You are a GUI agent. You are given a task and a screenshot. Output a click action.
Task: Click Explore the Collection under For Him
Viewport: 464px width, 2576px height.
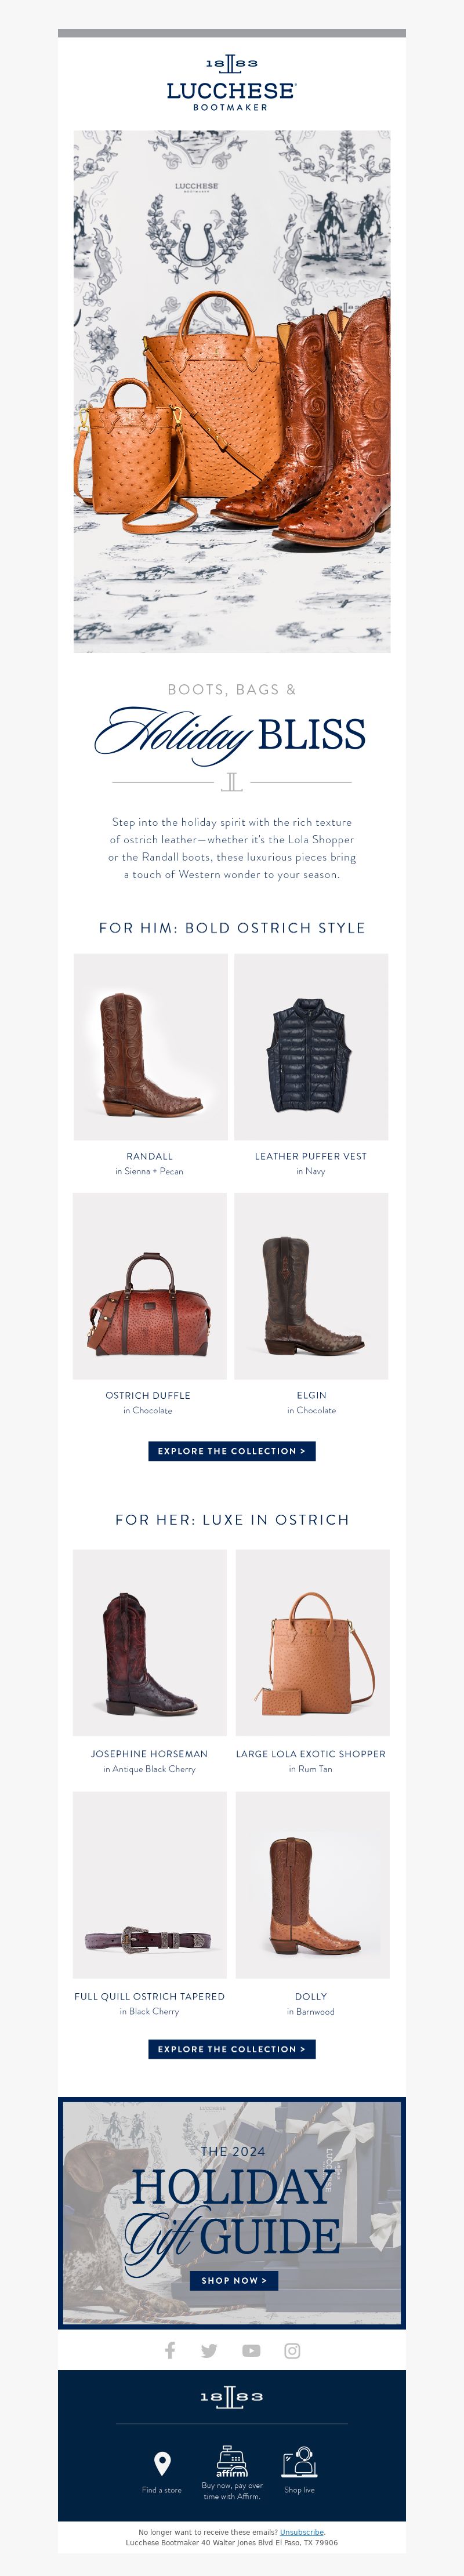[x=232, y=1451]
